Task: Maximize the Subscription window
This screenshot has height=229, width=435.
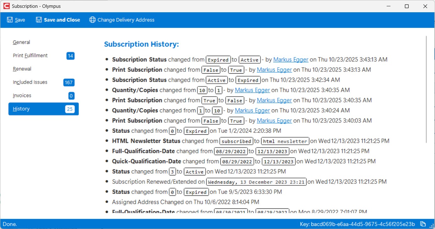Action: 407,6
